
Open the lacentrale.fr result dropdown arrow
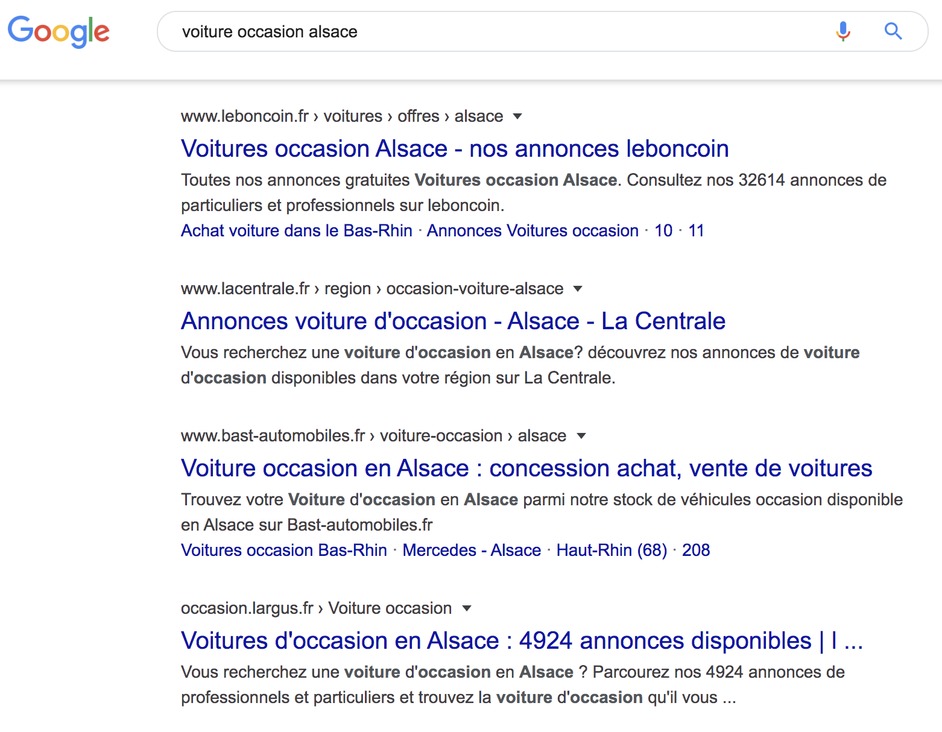click(577, 289)
